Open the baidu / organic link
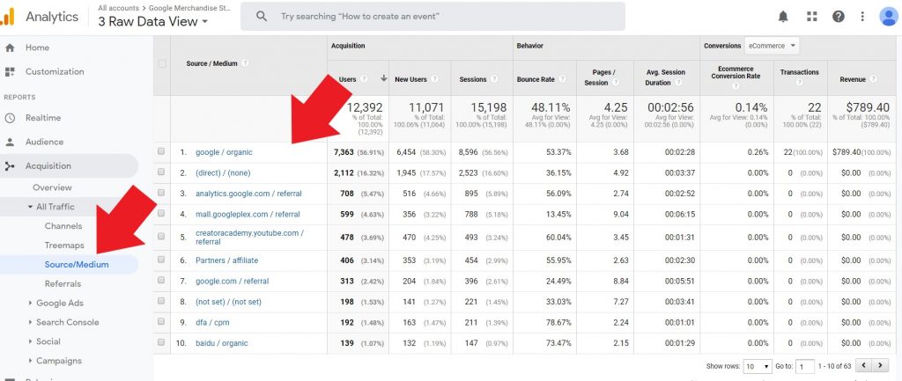This screenshot has width=902, height=381. pos(221,343)
